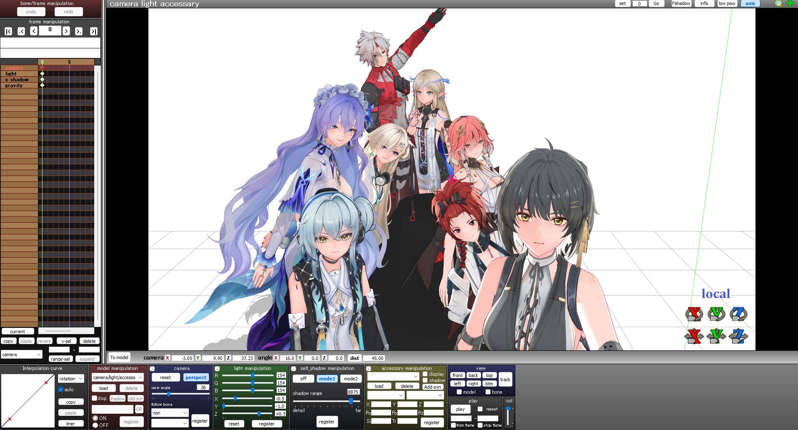Click the accessory X position field
Viewport: 798px width, 430px height.
(x=381, y=404)
